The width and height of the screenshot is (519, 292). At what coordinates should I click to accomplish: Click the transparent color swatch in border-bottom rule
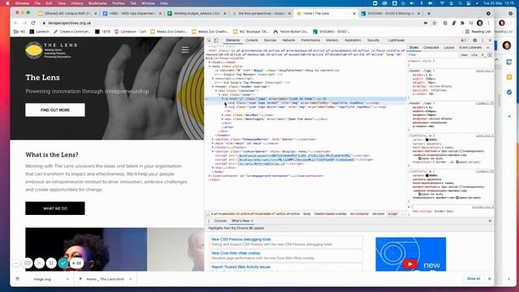(x=461, y=151)
